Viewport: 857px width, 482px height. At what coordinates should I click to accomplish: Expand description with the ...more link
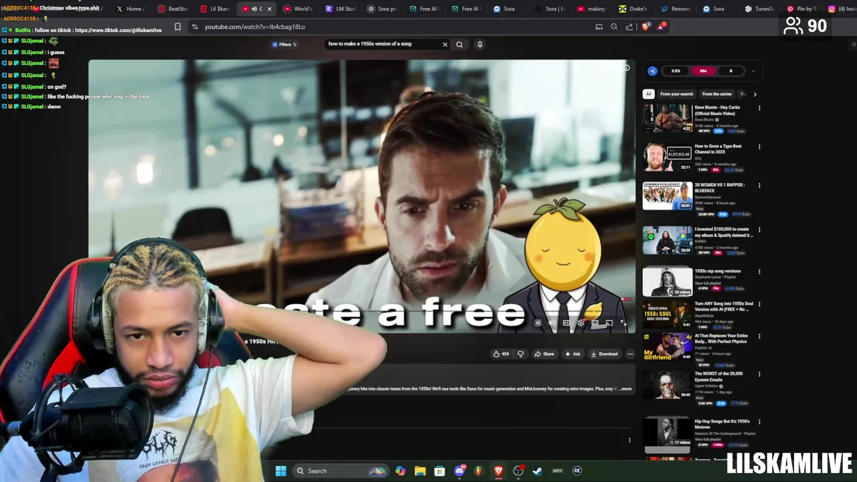(625, 388)
